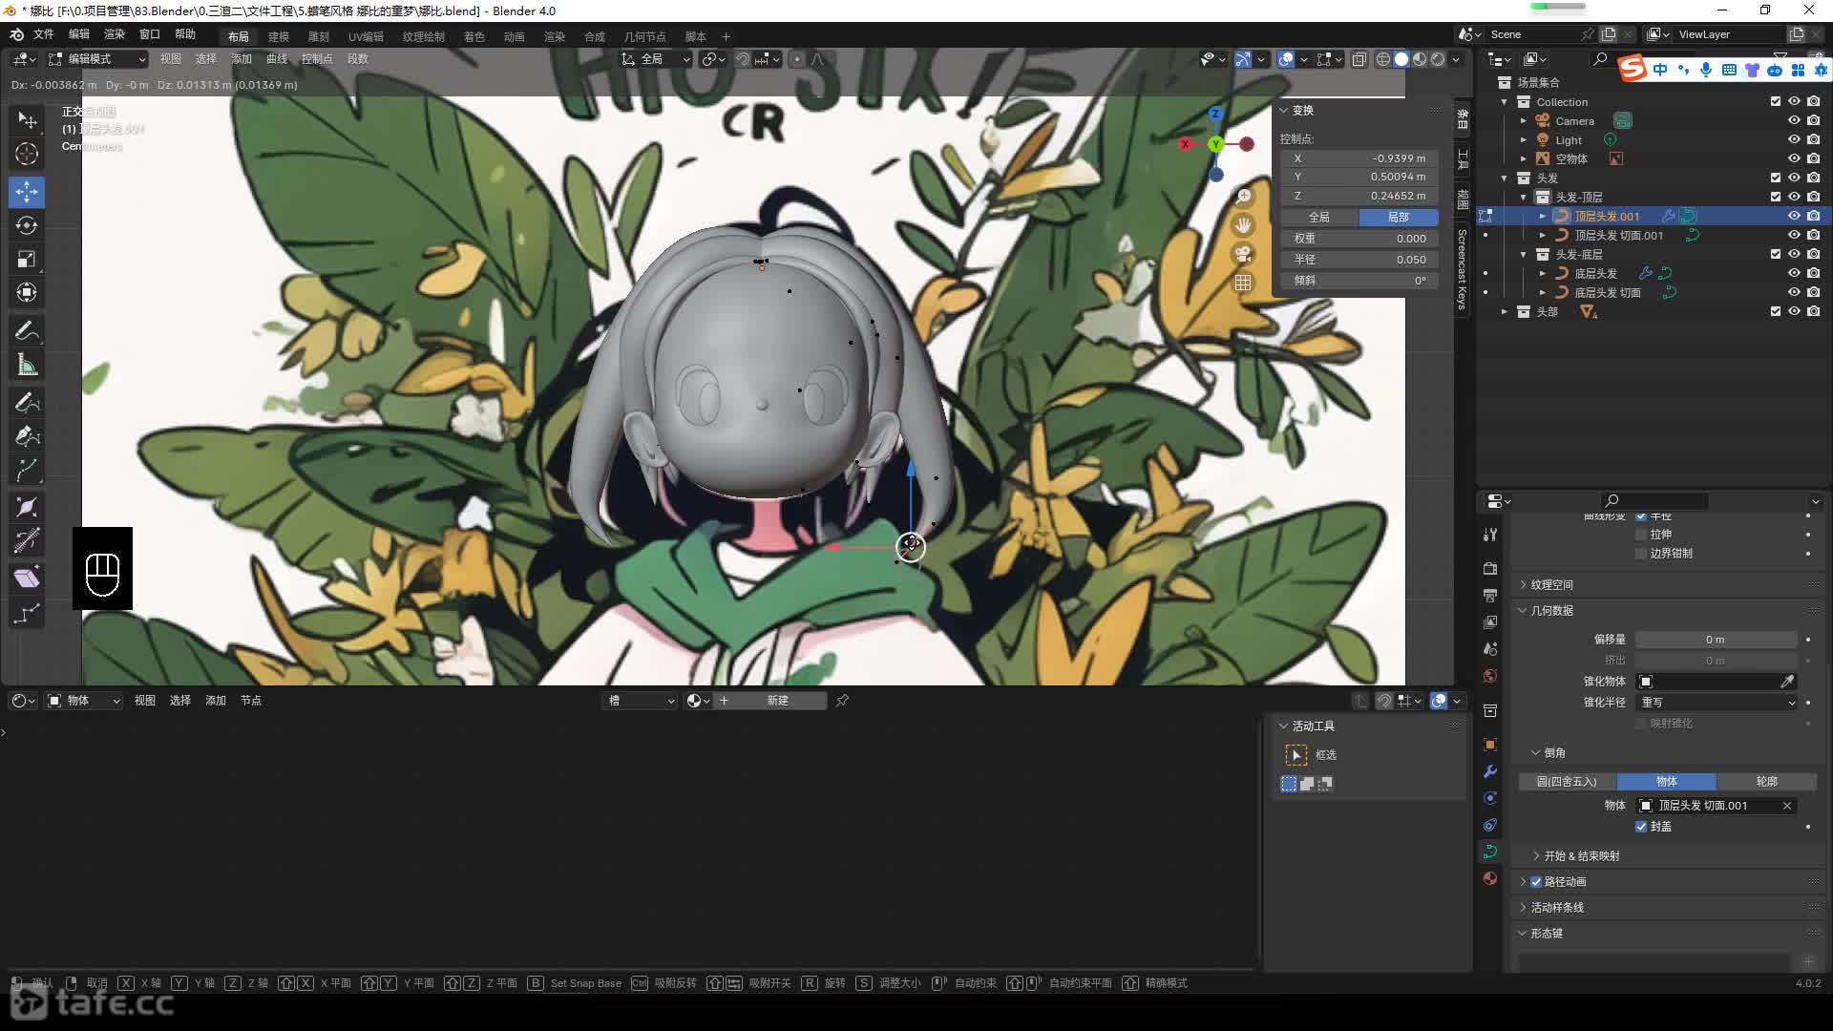Uncheck the 头发 collection checkbox
The width and height of the screenshot is (1833, 1031).
pos(1776,178)
